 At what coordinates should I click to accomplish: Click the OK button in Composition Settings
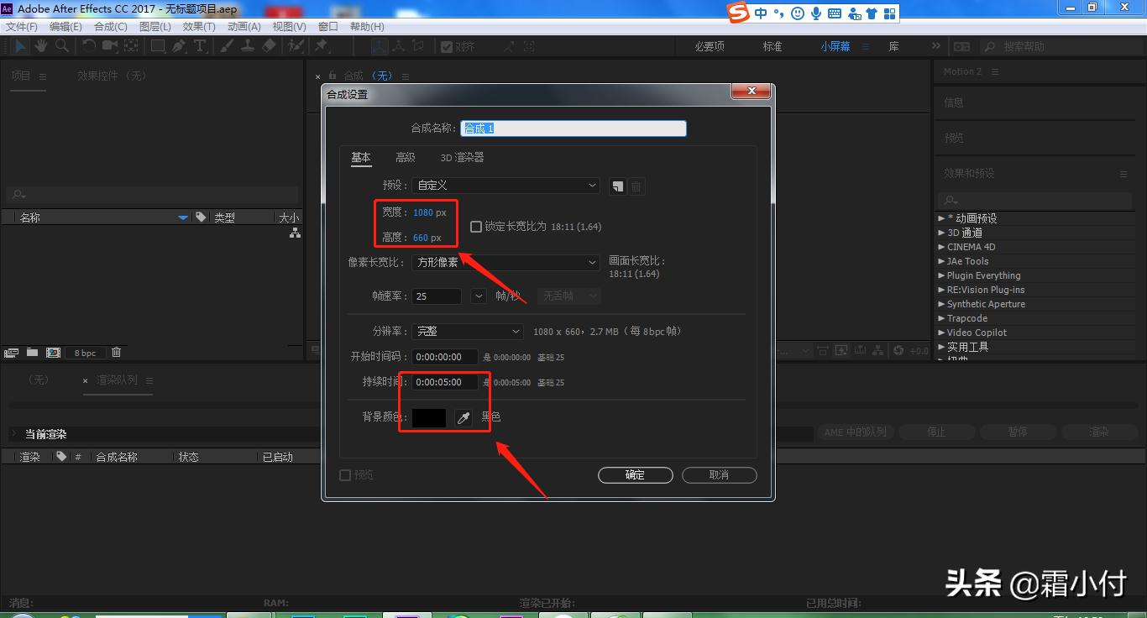pos(636,475)
